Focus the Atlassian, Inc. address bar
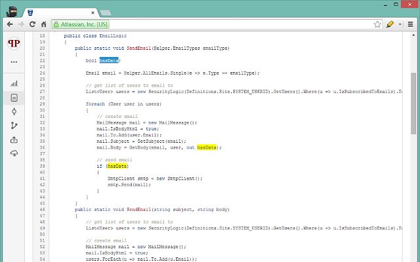Screen dimensions: 420x262 point(217,24)
